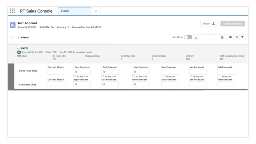Screen dimensions: 256x144
Task: Click Customer Jan Forecast field
Action: (198, 84)
